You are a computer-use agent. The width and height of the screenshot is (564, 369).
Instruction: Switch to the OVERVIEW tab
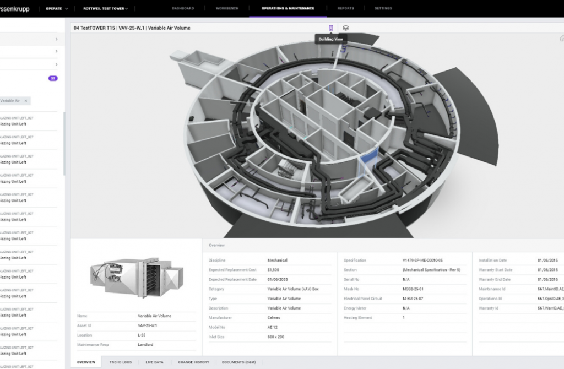(x=86, y=362)
